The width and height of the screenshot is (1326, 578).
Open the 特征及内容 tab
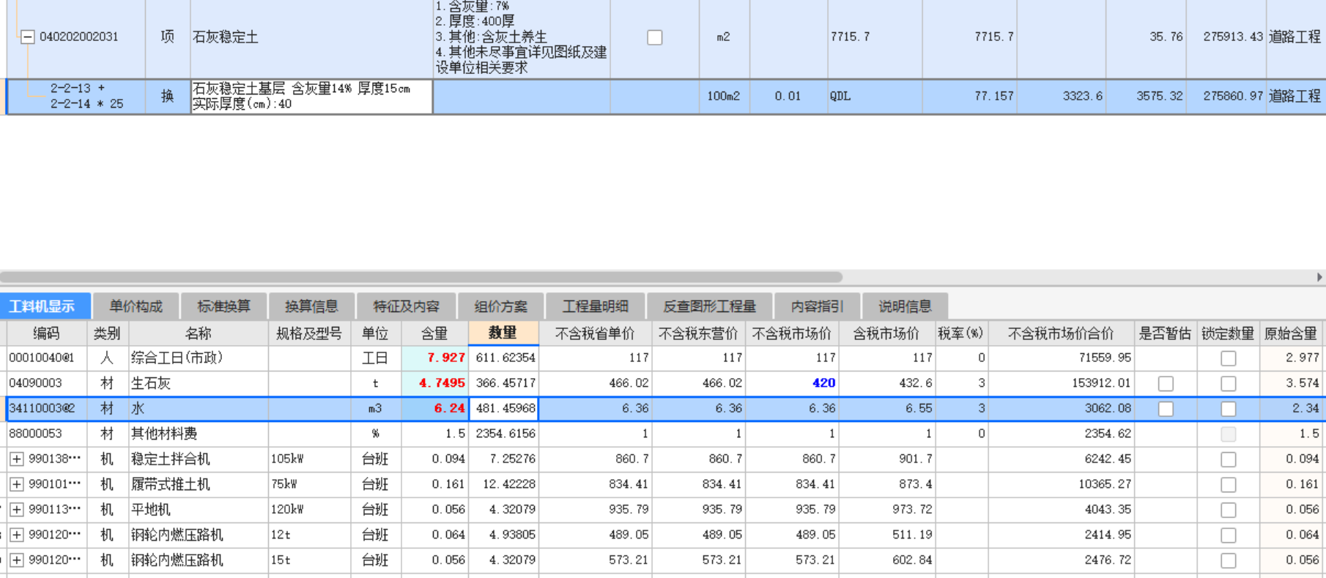coord(406,306)
